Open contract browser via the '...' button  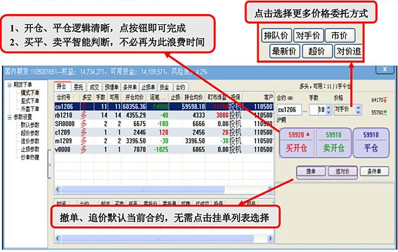[x=305, y=111]
